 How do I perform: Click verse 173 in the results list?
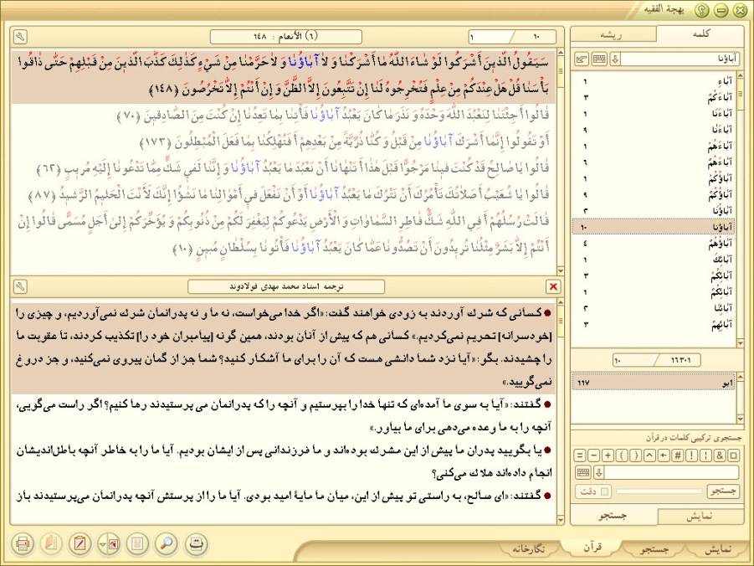(346, 142)
